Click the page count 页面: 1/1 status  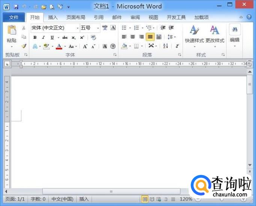pos(15,199)
